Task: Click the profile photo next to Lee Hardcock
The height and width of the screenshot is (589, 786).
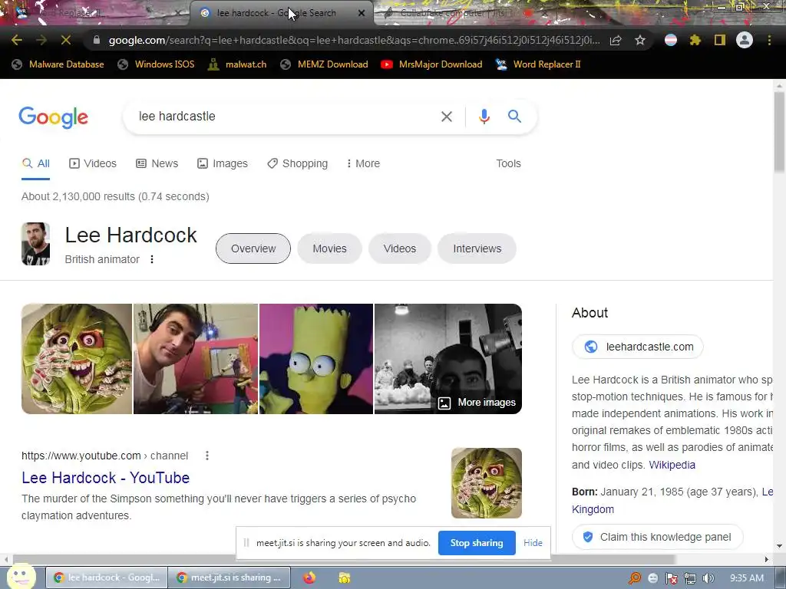Action: [35, 244]
